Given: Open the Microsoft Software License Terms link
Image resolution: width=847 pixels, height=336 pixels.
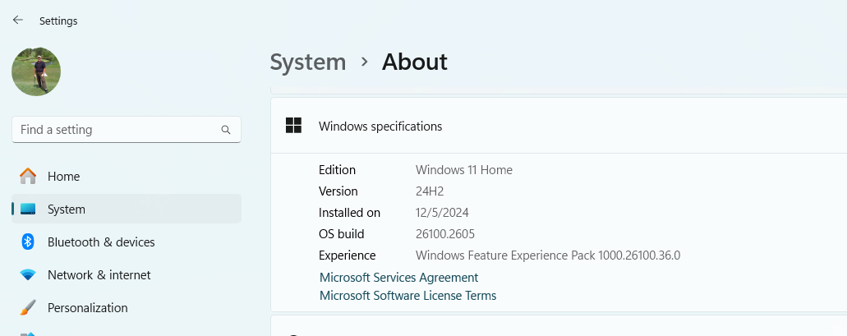Looking at the screenshot, I should coord(407,296).
